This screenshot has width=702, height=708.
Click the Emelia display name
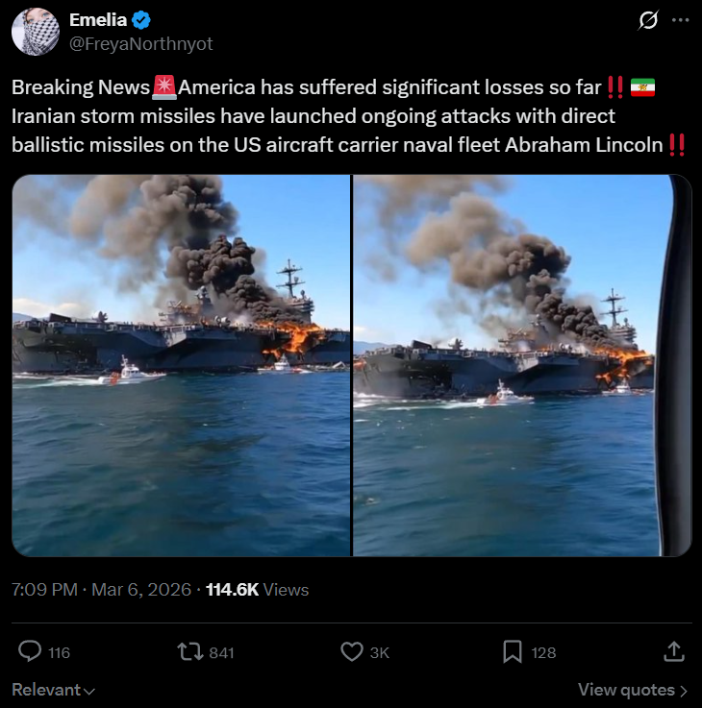(98, 20)
